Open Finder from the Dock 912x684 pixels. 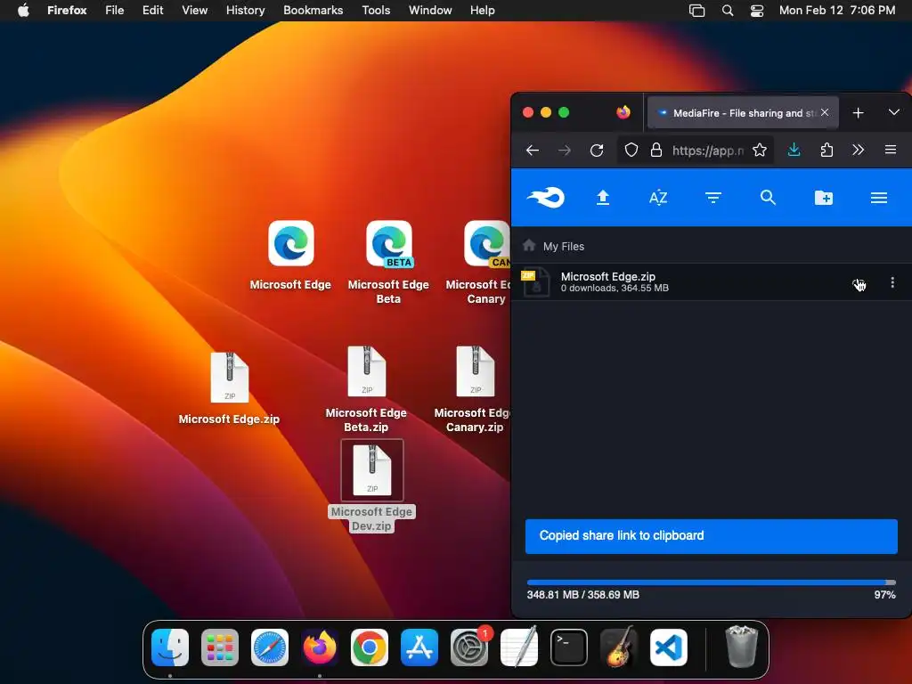(170, 647)
